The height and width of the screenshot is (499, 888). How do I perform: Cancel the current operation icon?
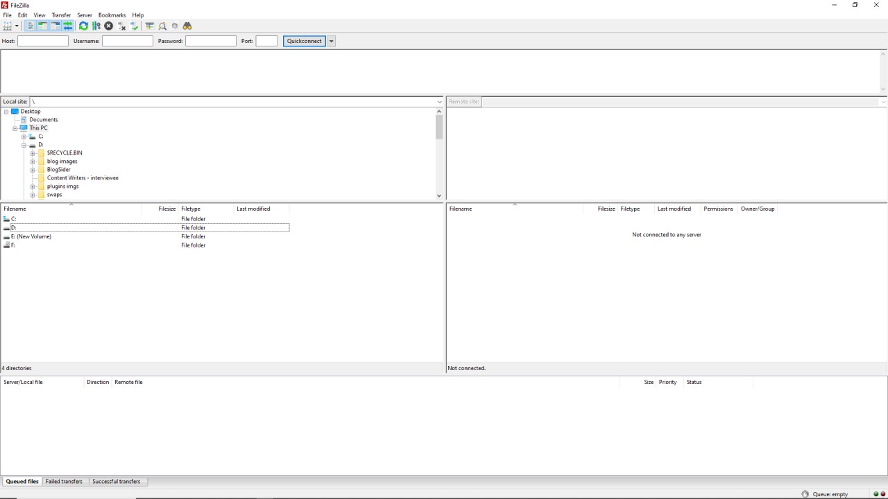click(108, 26)
